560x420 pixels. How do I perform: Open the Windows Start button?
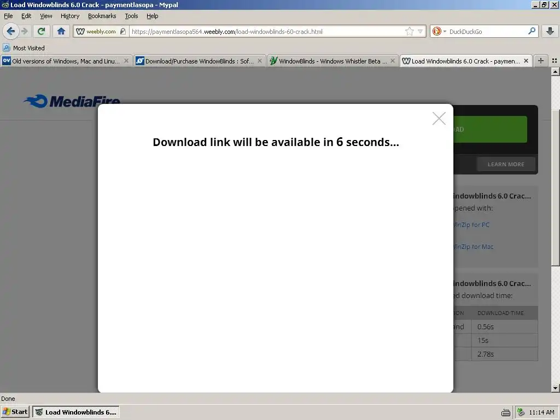[15, 412]
